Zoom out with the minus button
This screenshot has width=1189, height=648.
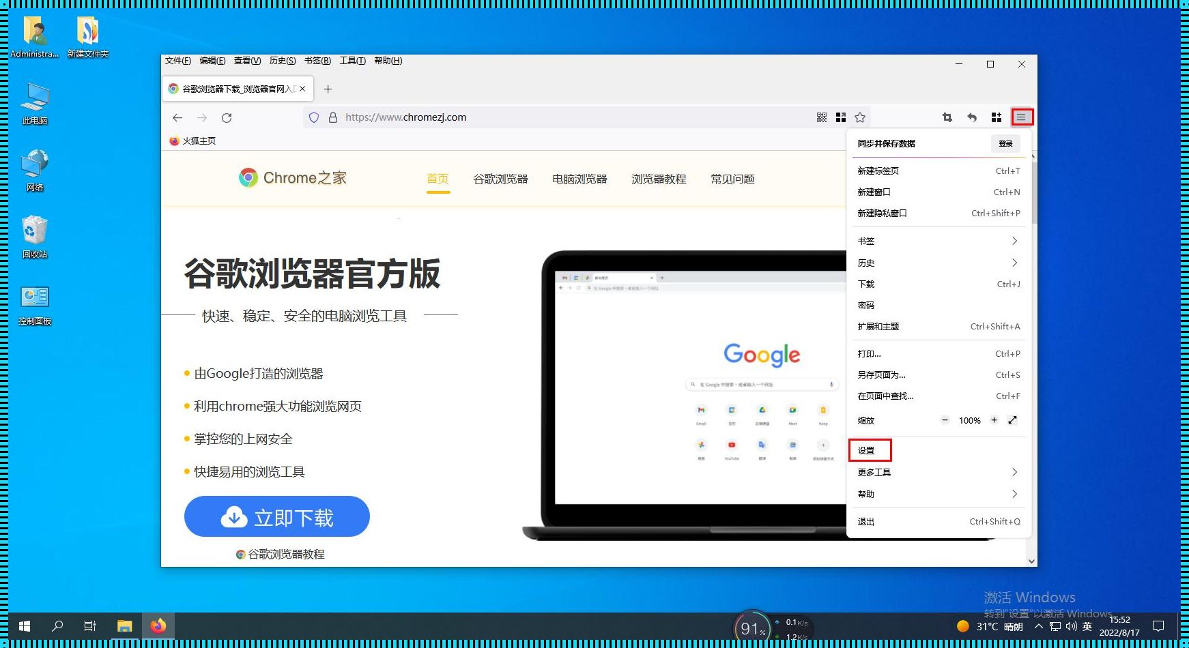click(945, 420)
